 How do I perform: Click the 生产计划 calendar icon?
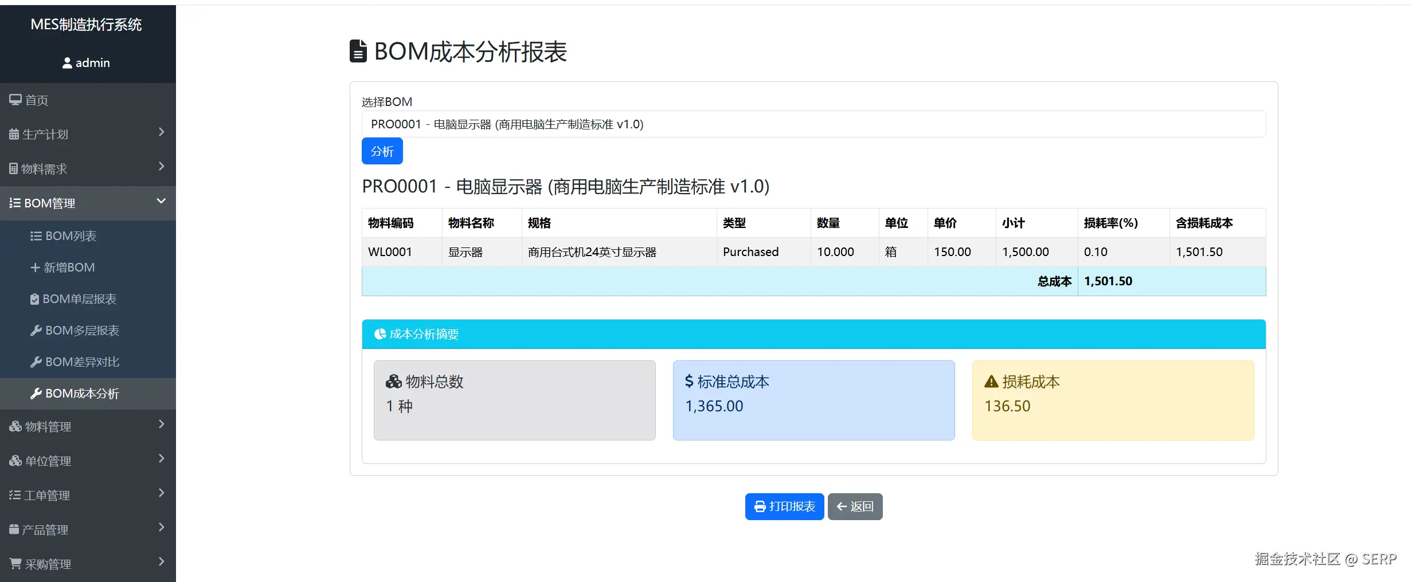click(14, 135)
